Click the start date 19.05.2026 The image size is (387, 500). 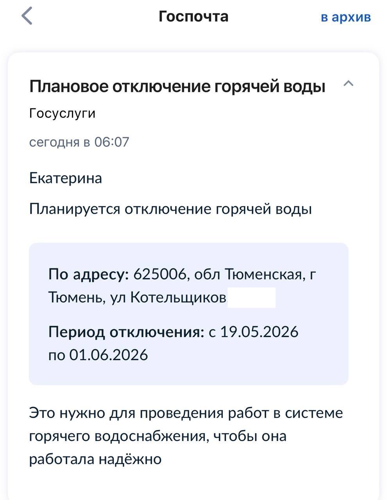[x=259, y=332]
